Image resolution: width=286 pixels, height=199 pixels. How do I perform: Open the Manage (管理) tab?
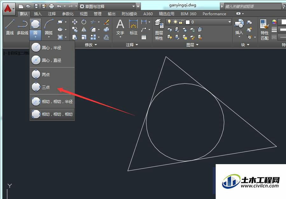[98, 14]
